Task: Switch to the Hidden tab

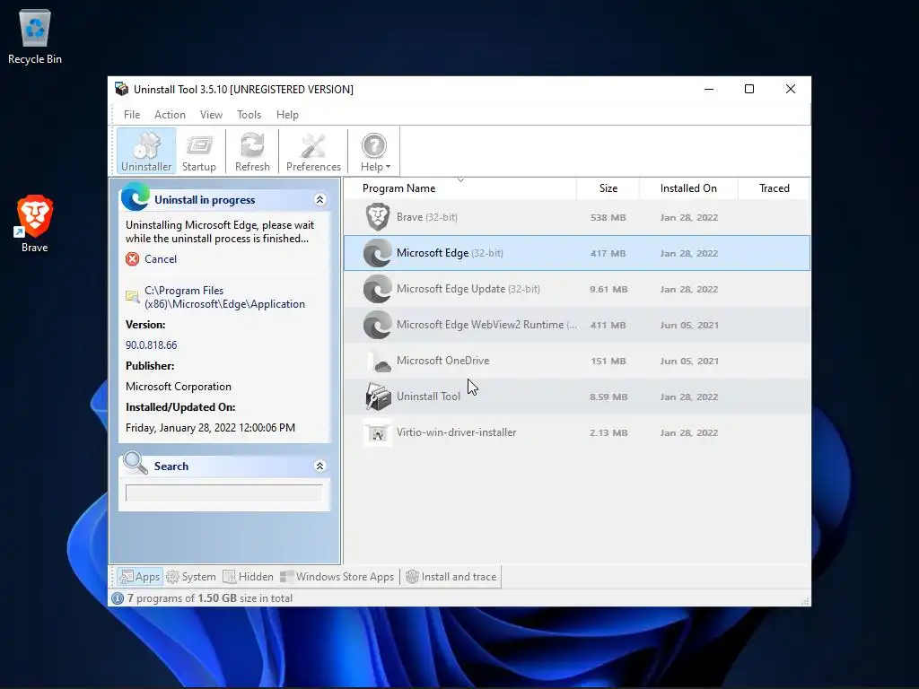Action: pos(248,577)
